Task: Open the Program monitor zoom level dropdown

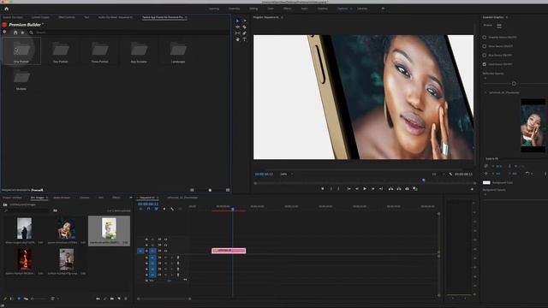Action: [287, 174]
